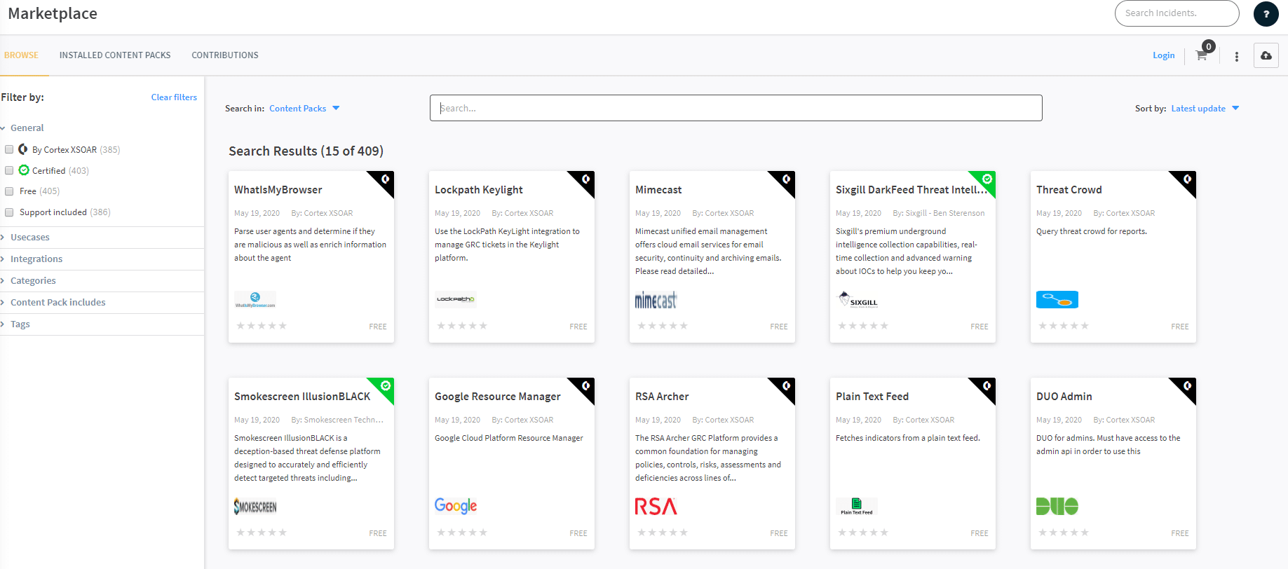Open the Search in Content Packs dropdown
Screen dimensions: 1288x569
click(304, 109)
